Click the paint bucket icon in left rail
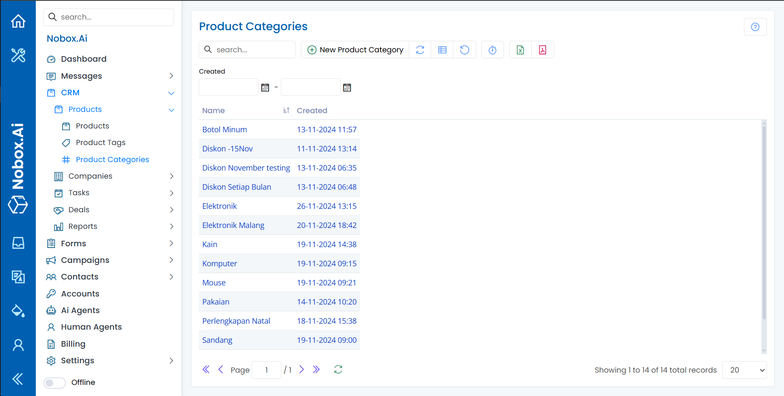 pyautogui.click(x=18, y=311)
